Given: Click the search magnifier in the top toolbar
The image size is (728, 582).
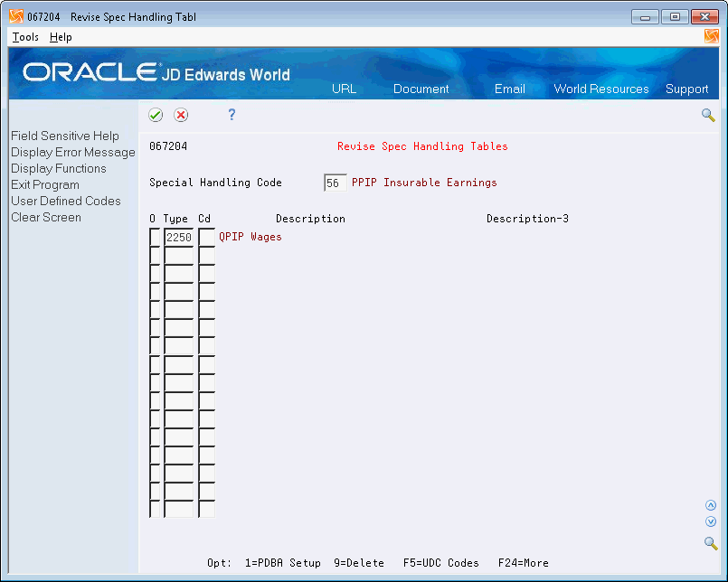Looking at the screenshot, I should point(709,115).
